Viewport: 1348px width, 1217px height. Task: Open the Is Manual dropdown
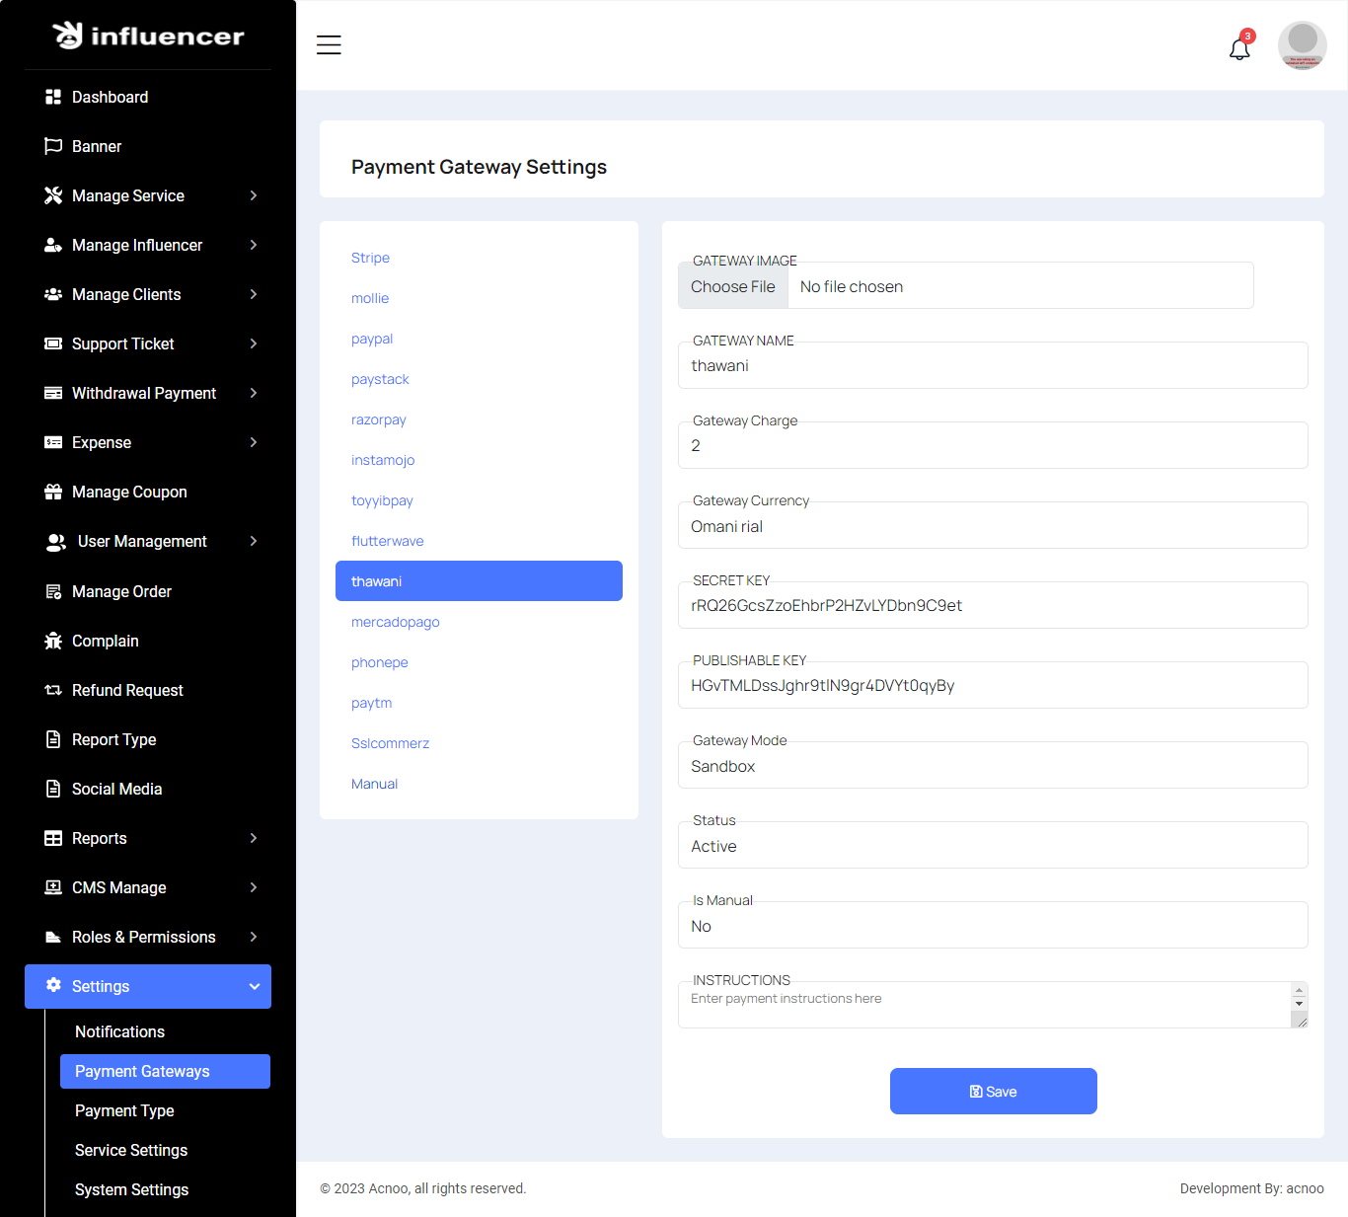point(992,926)
